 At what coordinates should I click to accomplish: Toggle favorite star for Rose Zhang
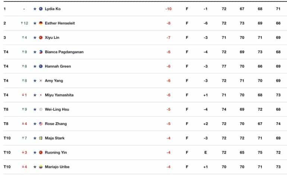point(35,124)
